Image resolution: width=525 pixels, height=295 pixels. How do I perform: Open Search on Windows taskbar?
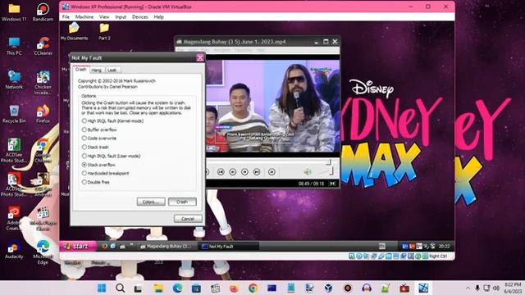pos(121,288)
